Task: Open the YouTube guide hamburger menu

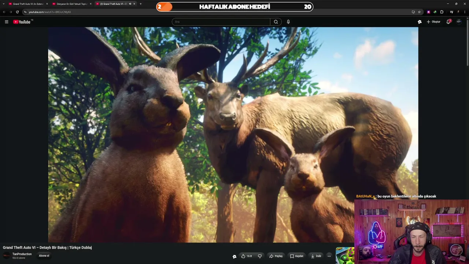Action: click(x=6, y=22)
